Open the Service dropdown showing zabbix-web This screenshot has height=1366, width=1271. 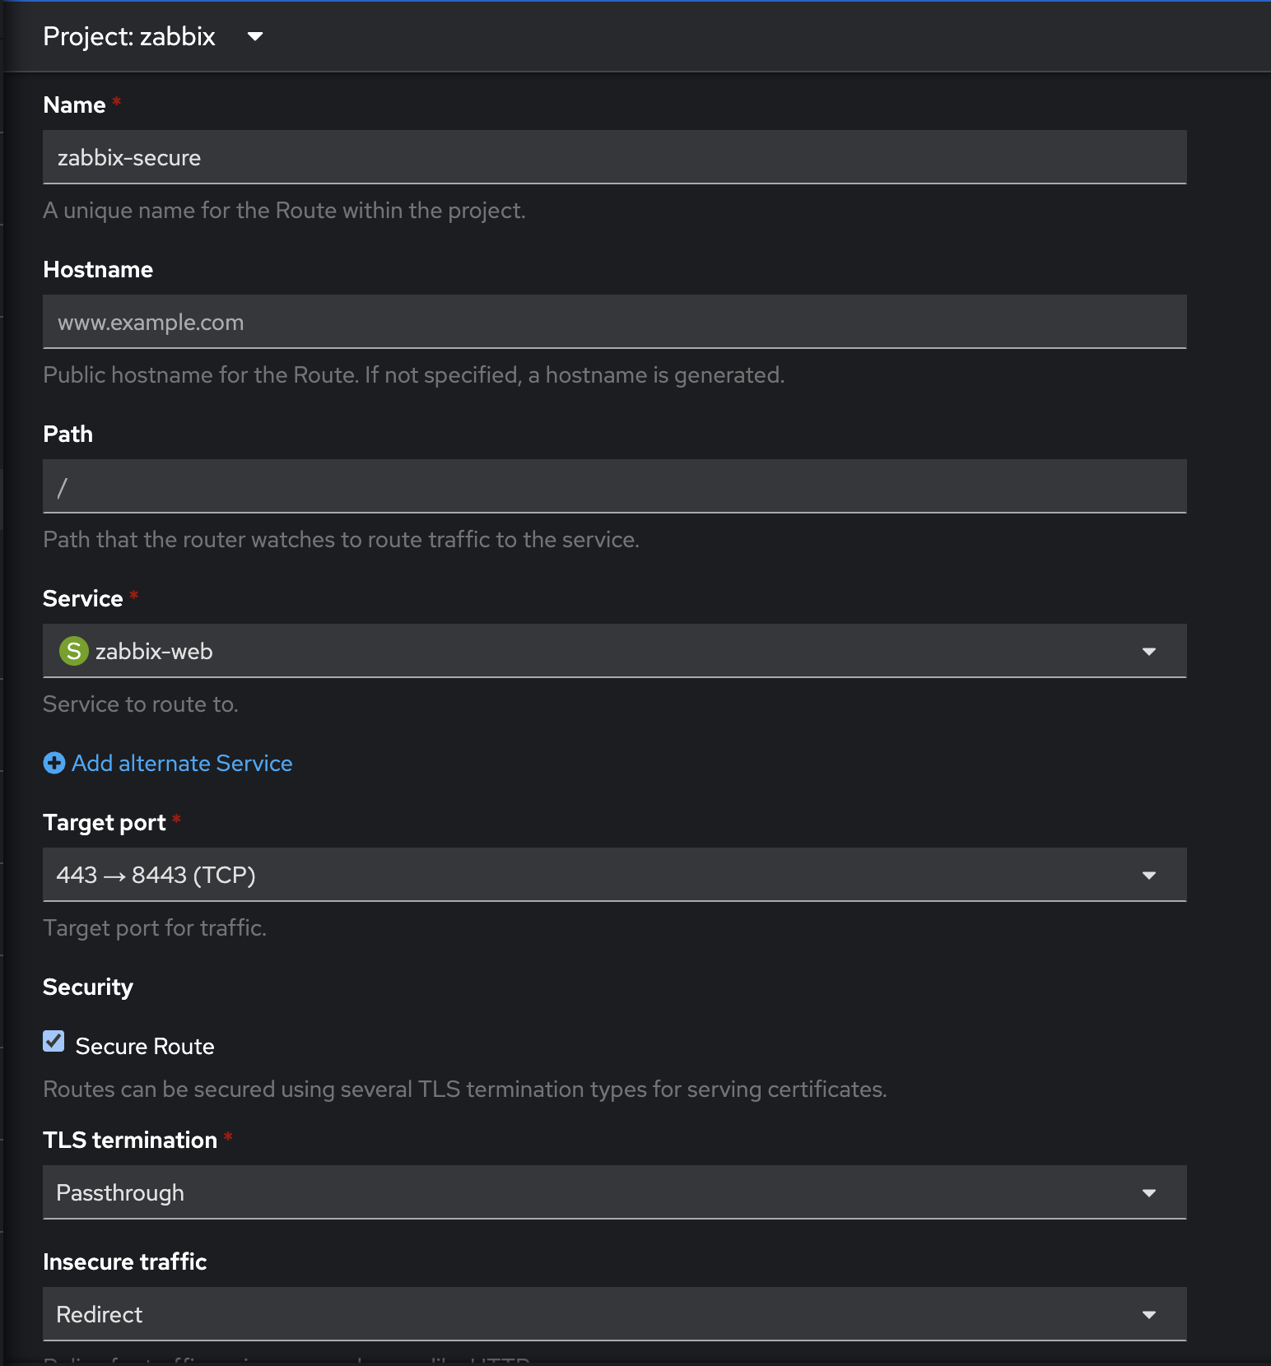(614, 651)
